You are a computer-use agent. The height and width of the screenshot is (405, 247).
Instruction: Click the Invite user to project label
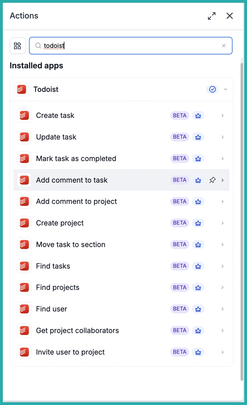click(70, 352)
